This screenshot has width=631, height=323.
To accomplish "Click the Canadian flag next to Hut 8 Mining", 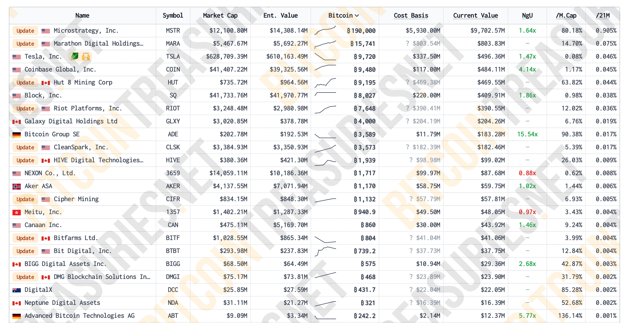I will [x=46, y=83].
